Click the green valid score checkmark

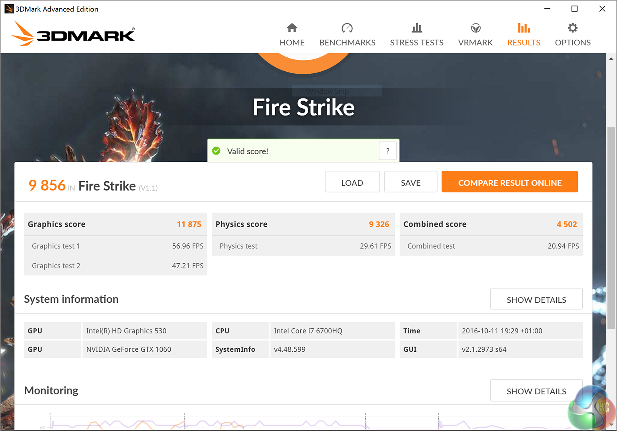(217, 151)
